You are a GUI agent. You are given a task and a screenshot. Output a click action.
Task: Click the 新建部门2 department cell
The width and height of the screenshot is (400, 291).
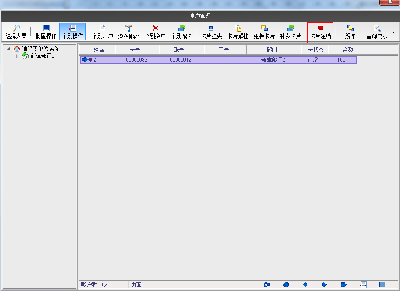pos(273,60)
